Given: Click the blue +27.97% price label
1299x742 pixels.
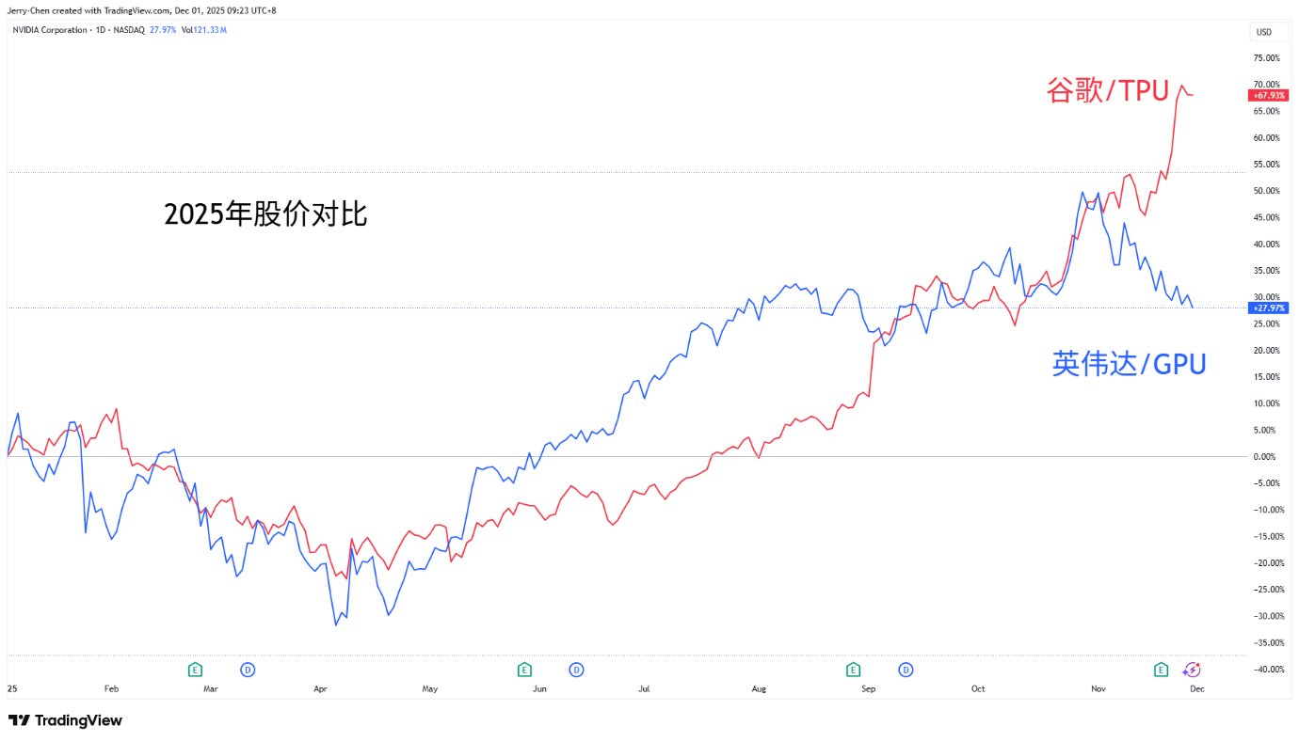Looking at the screenshot, I should click(1268, 308).
